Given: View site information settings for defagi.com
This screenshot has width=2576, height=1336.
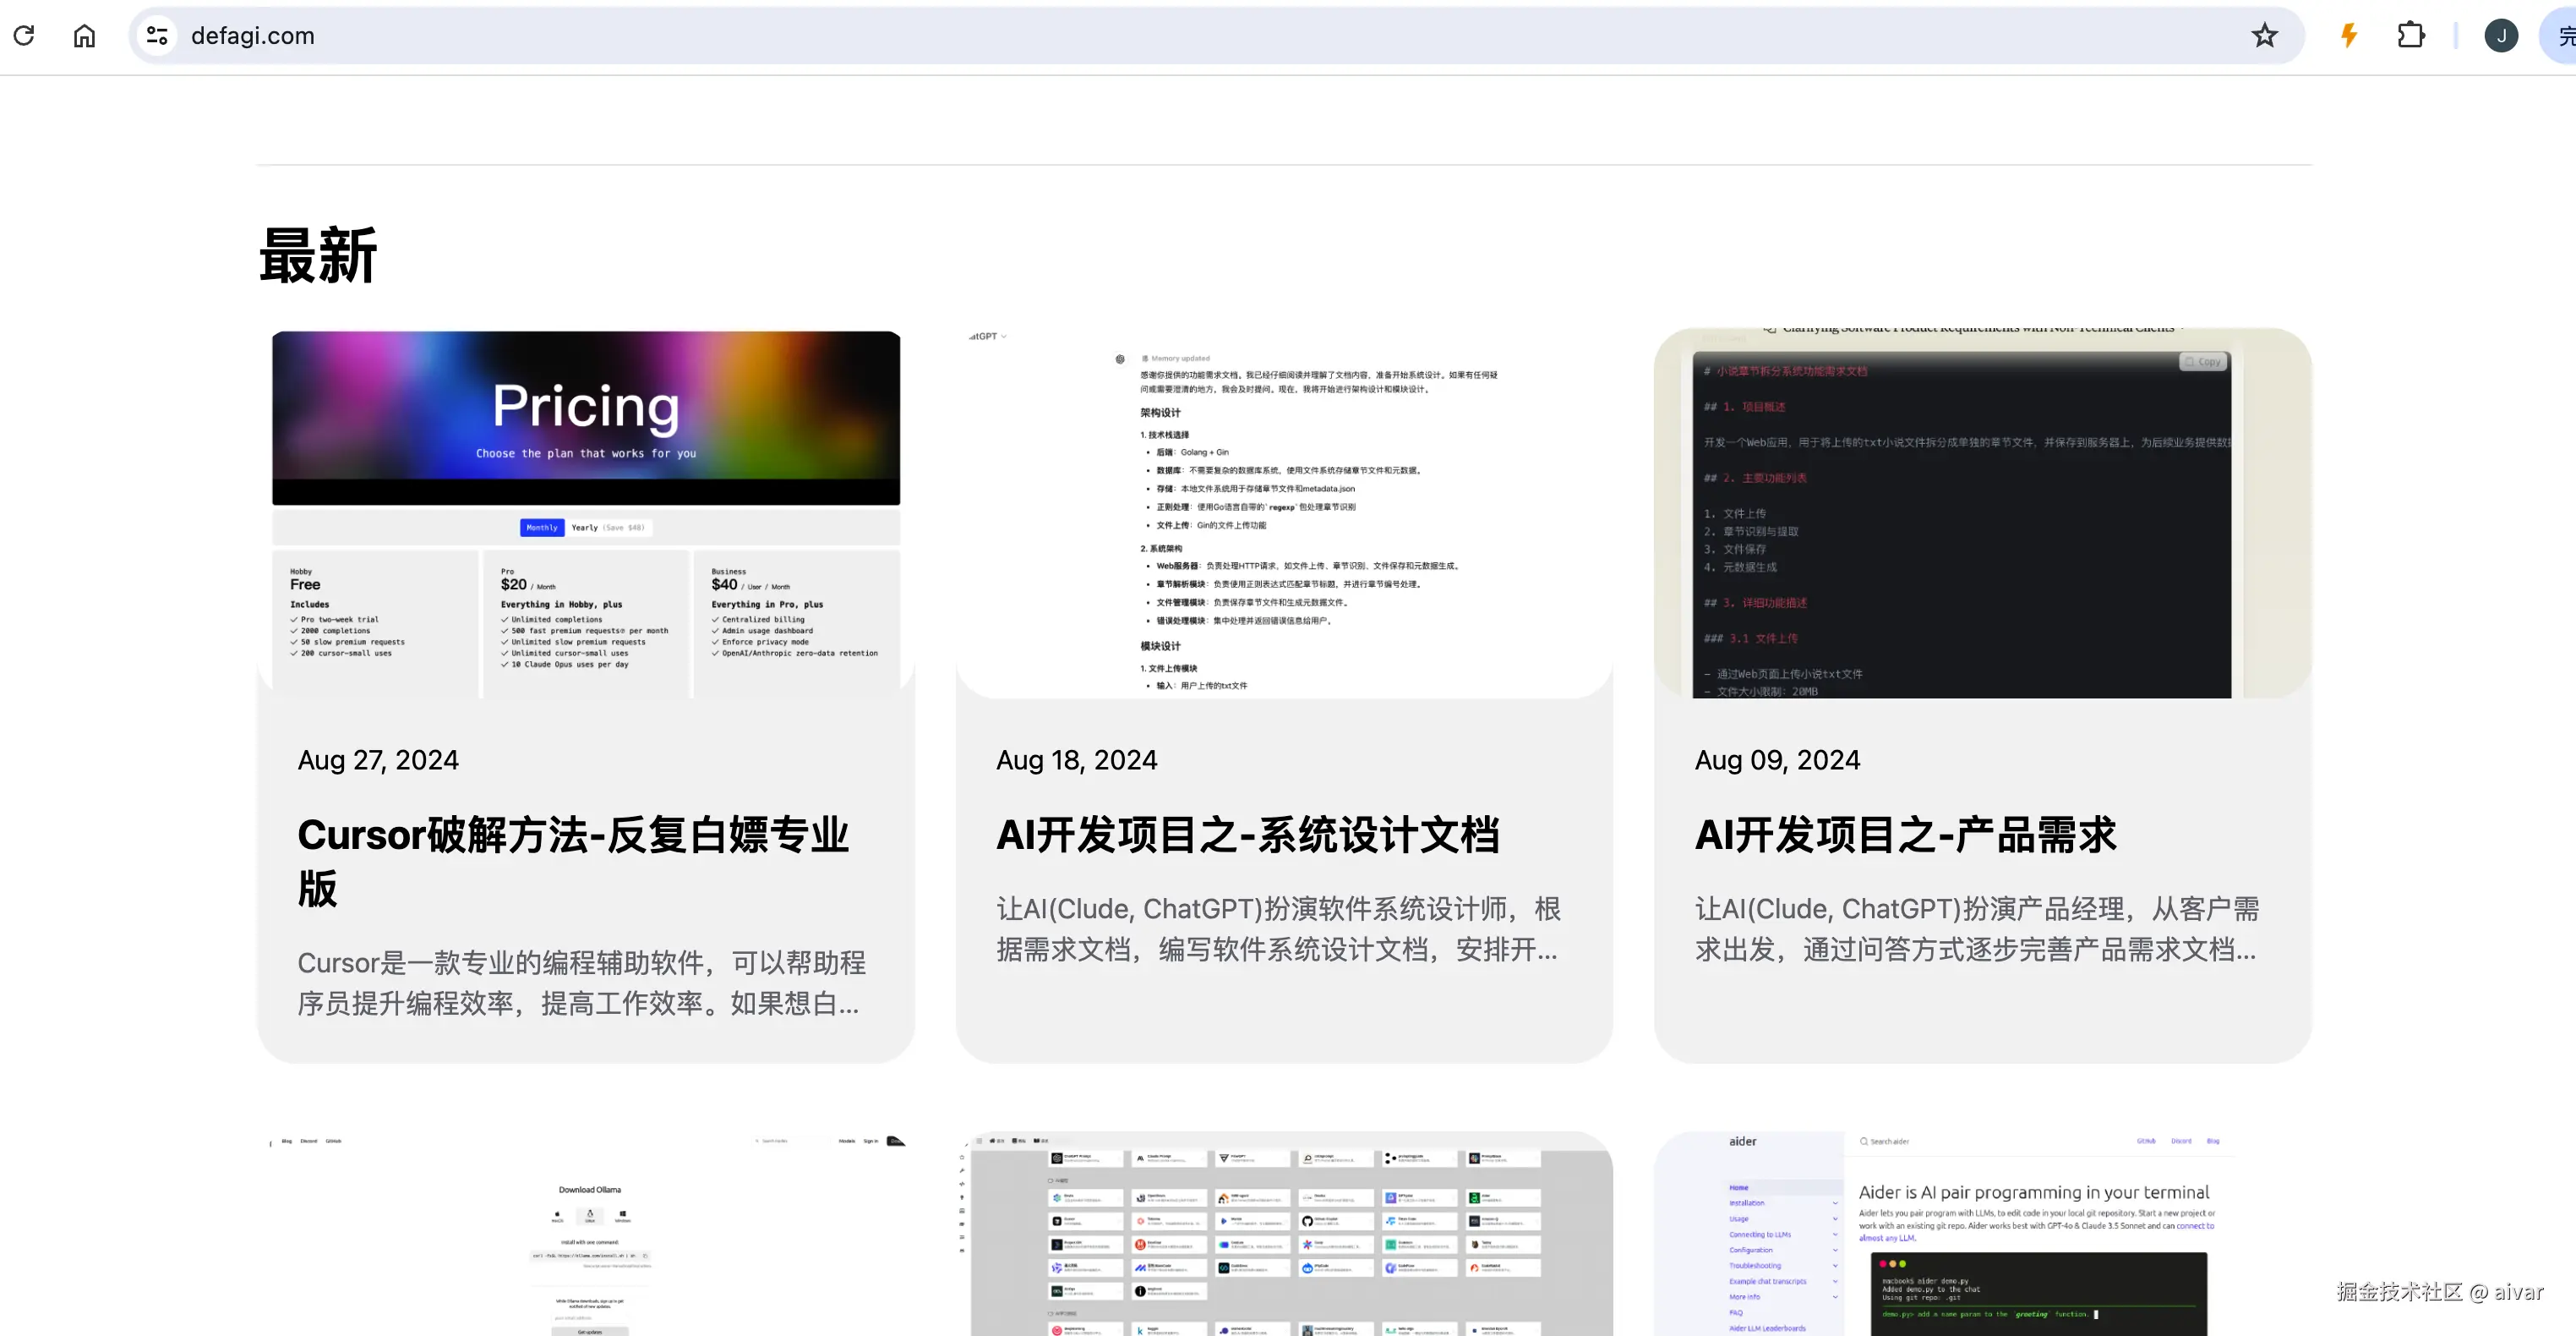Looking at the screenshot, I should (x=156, y=35).
